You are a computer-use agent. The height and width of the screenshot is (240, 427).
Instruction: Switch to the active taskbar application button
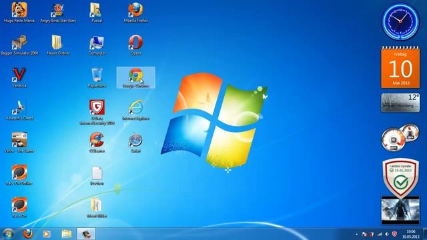tap(86, 234)
